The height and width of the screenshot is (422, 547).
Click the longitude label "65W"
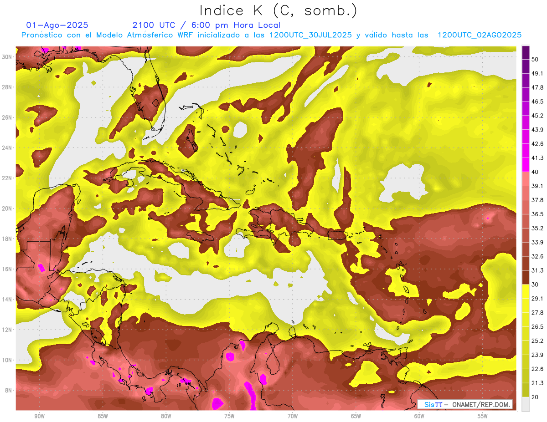pos(356,416)
